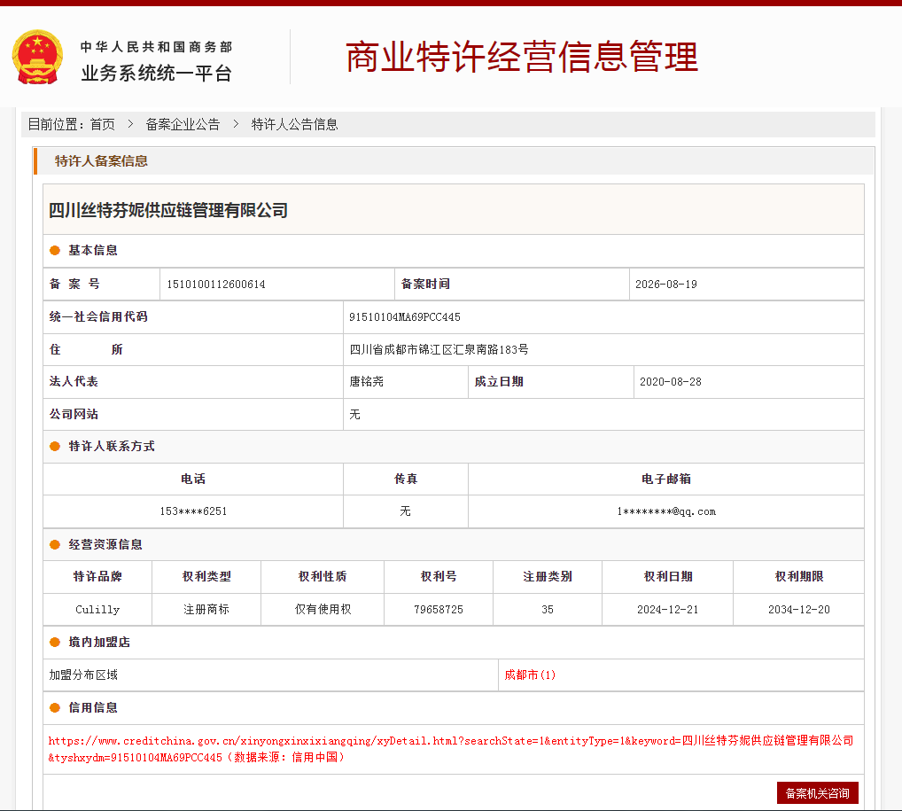Click the orange bullet beside 基本信息
Screen dimensions: 902x811
55,250
